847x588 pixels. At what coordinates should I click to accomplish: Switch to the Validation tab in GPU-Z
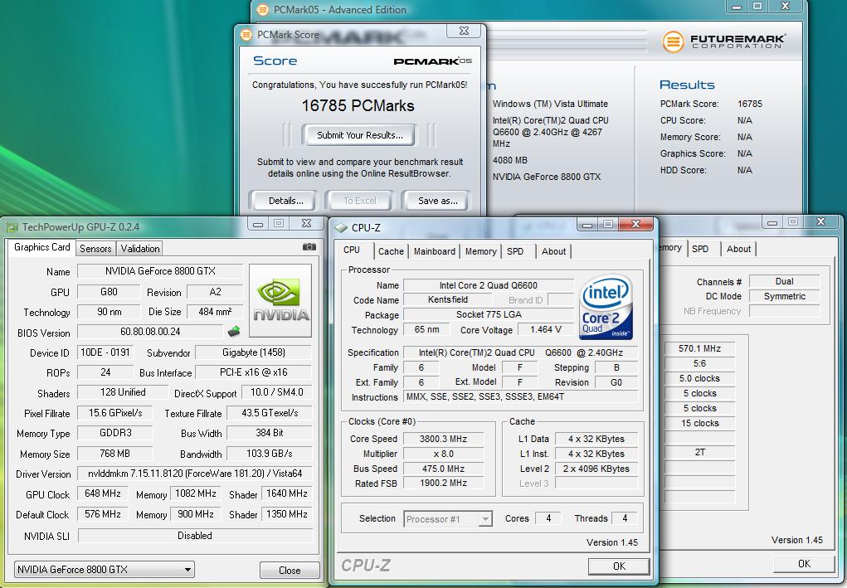(x=140, y=248)
